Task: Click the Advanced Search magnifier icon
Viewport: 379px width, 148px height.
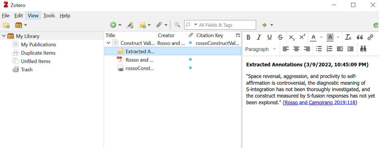Action: (x=177, y=25)
